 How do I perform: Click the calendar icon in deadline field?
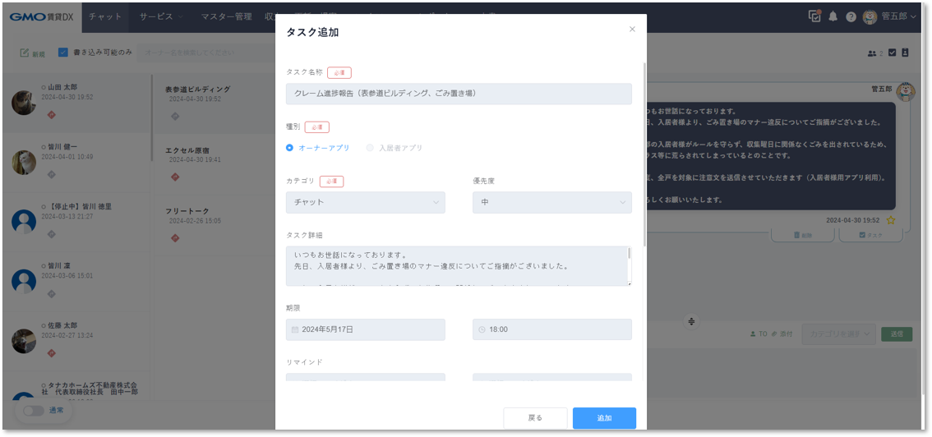295,329
